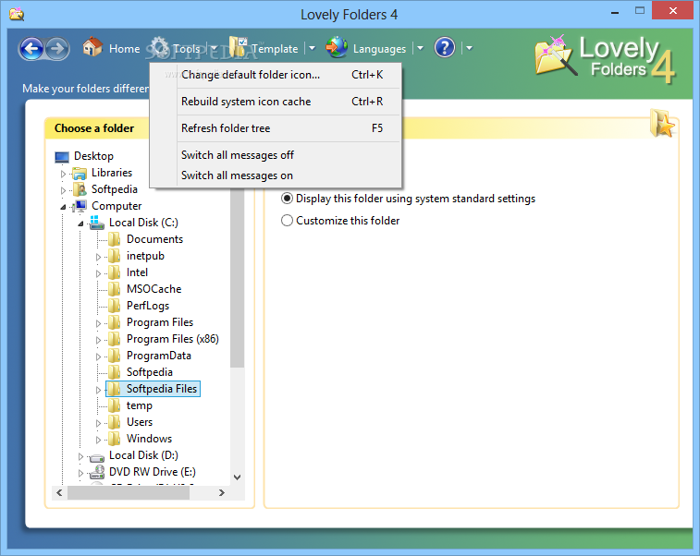Open the dropdown arrow beside the help icon
Viewport: 700px width, 556px height.
pos(469,48)
